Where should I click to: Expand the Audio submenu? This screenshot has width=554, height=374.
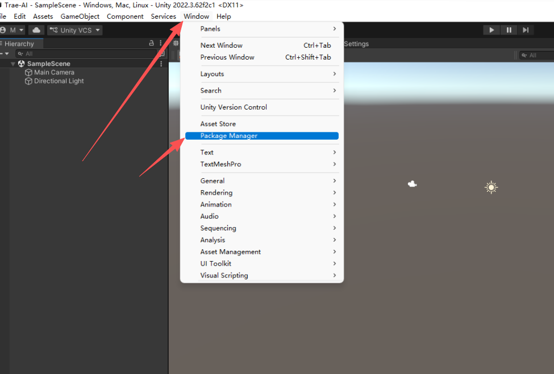[x=262, y=216]
